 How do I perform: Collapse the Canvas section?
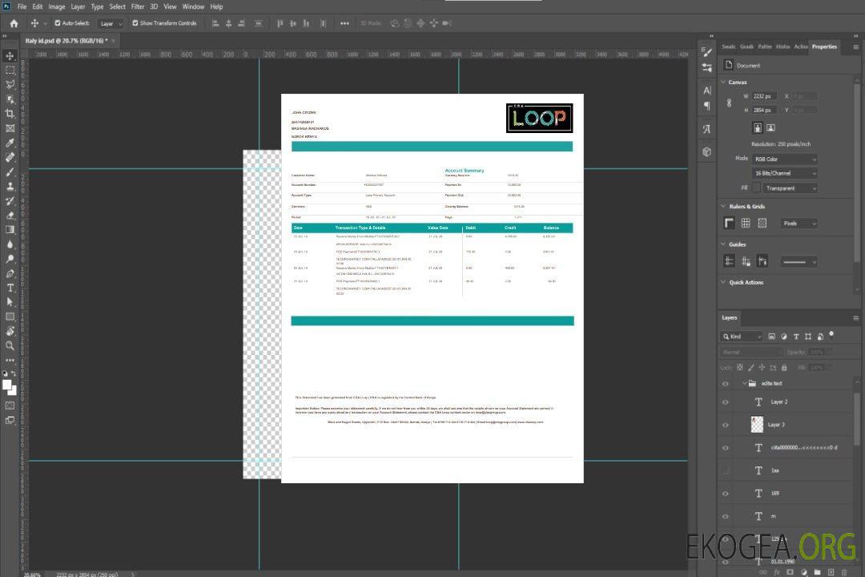tap(724, 82)
